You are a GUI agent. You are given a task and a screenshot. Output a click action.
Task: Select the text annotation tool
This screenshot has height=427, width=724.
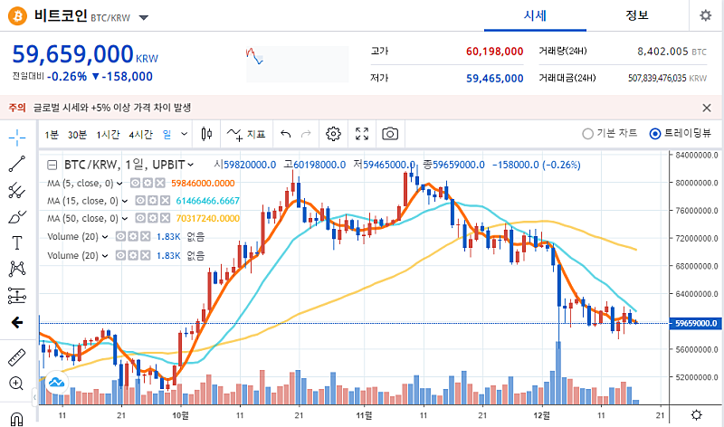17,242
